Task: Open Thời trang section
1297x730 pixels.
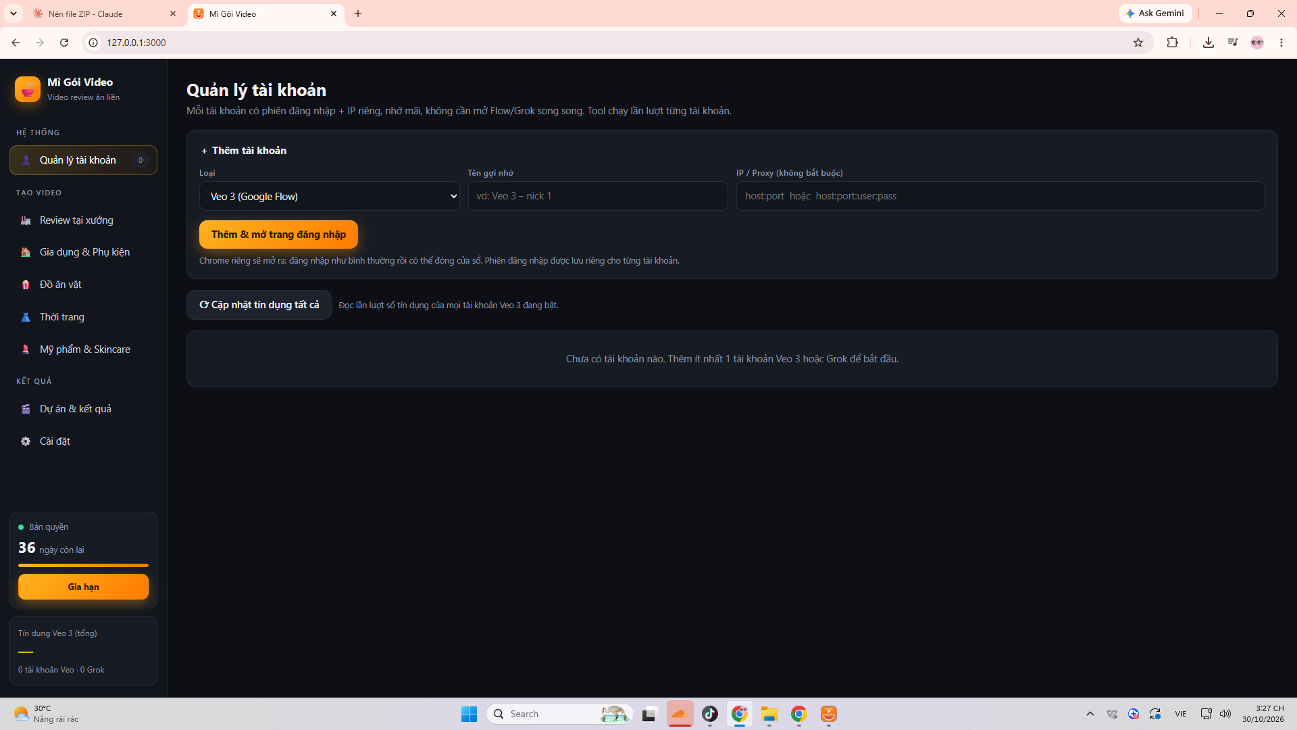Action: (83, 317)
